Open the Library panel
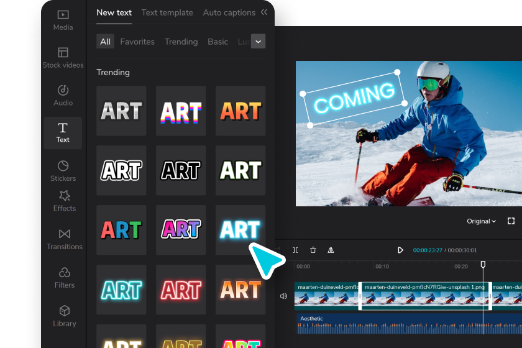Viewport: 522px width, 348px height. [x=65, y=316]
